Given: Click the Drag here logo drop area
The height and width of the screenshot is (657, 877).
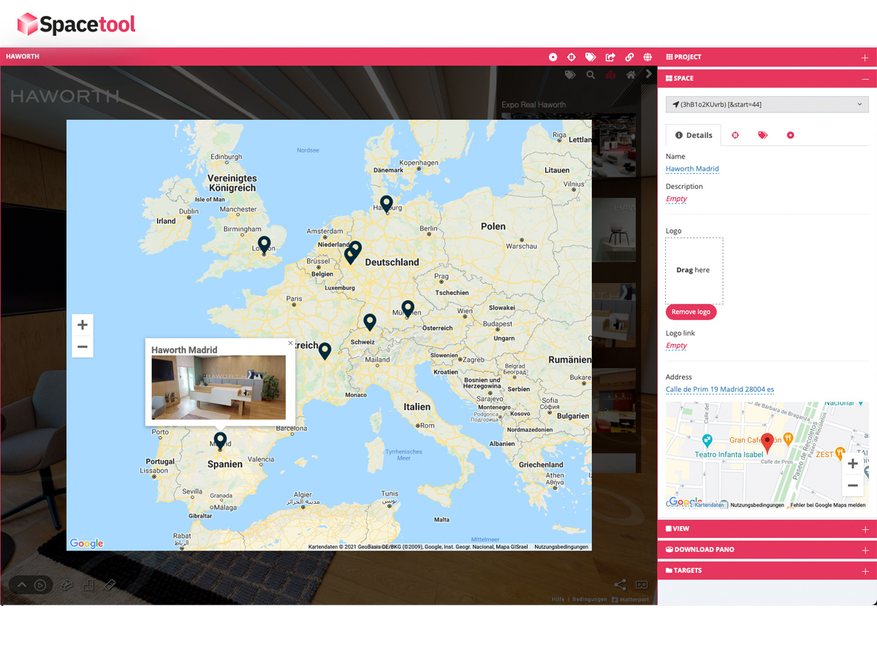Looking at the screenshot, I should pyautogui.click(x=694, y=270).
